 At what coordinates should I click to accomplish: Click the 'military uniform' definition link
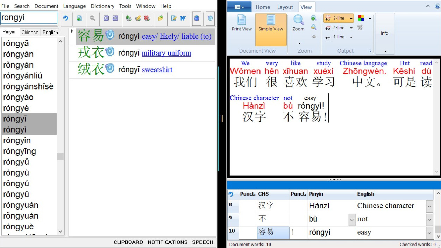pos(166,53)
